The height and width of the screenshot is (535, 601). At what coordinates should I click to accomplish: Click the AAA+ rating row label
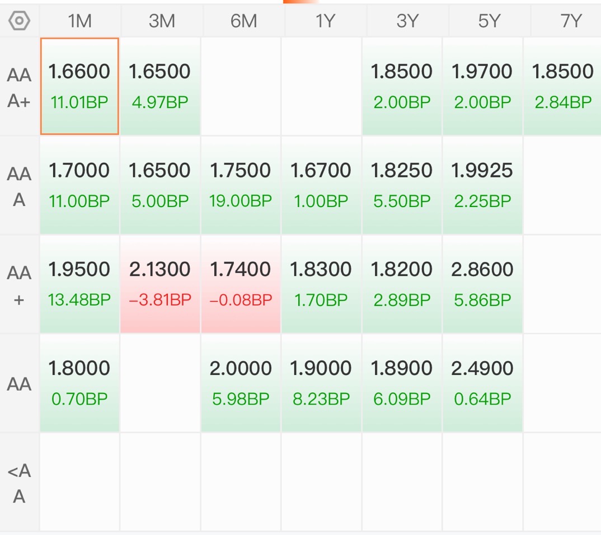pyautogui.click(x=19, y=87)
